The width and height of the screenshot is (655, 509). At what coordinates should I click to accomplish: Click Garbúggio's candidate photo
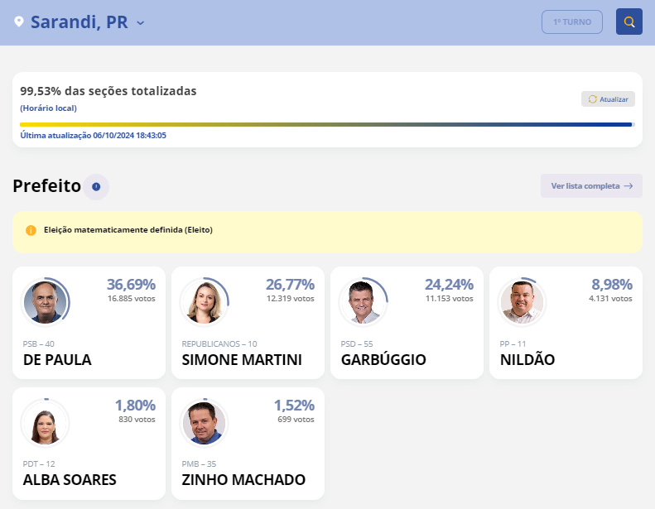tap(364, 302)
